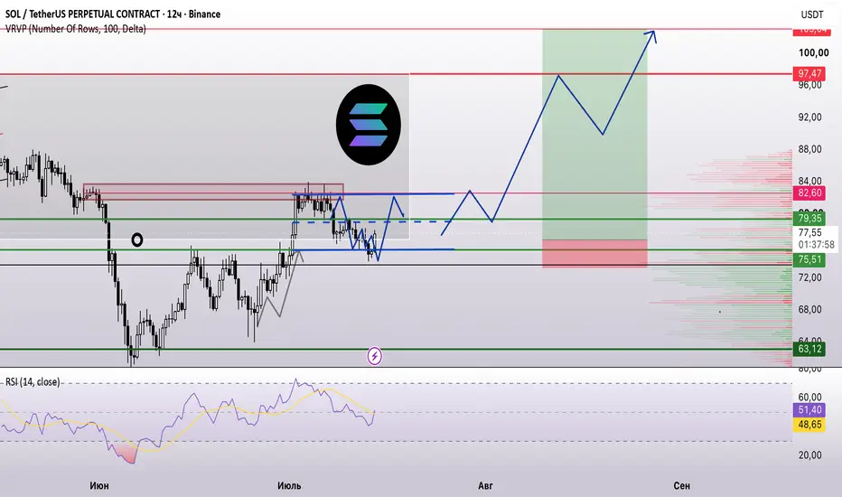Viewport: 842px width, 497px height.
Task: Click the 92,00 price scale value
Action: tap(809, 117)
